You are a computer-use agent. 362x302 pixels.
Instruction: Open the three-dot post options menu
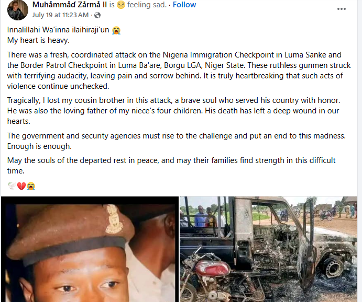click(342, 9)
